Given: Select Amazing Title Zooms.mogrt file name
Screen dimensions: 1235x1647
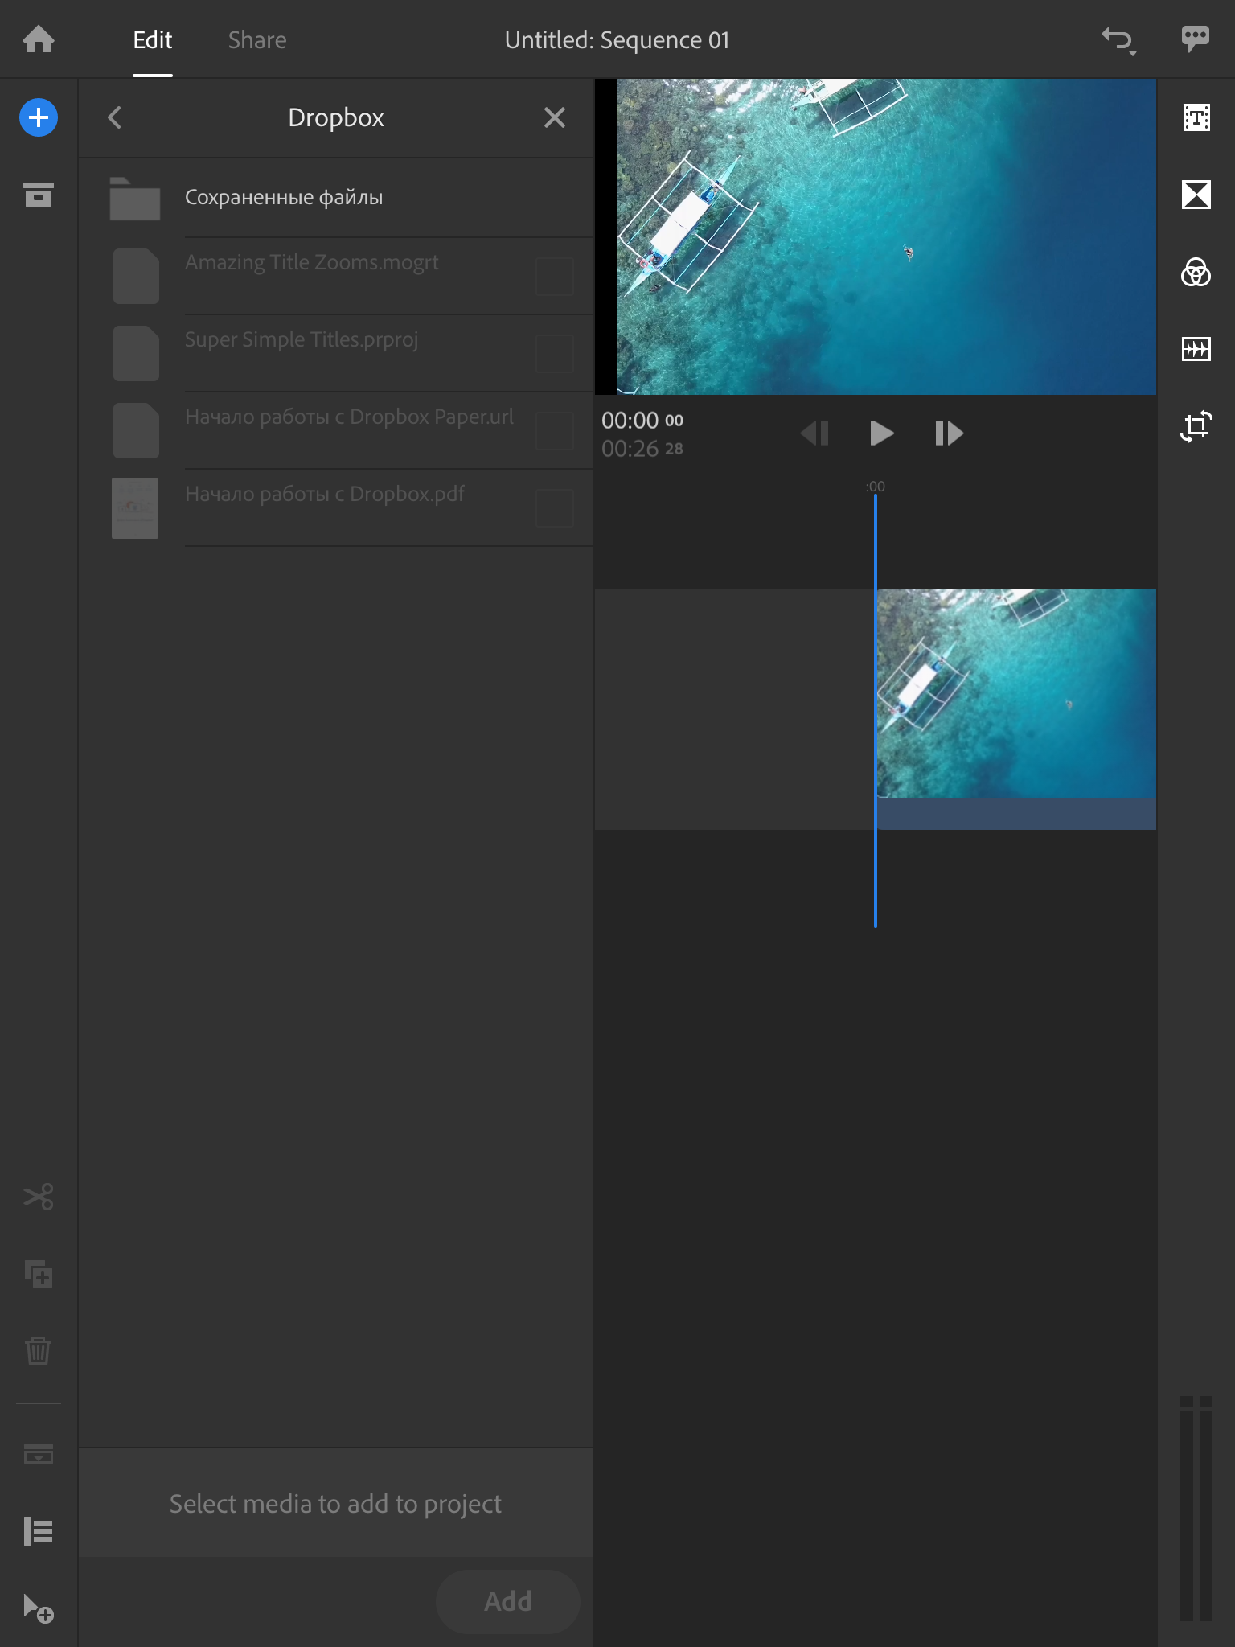Looking at the screenshot, I should [312, 262].
